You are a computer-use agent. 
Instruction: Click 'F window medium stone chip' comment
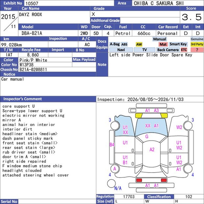pos(32,166)
